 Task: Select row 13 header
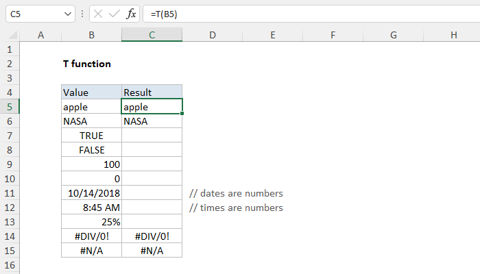10,222
